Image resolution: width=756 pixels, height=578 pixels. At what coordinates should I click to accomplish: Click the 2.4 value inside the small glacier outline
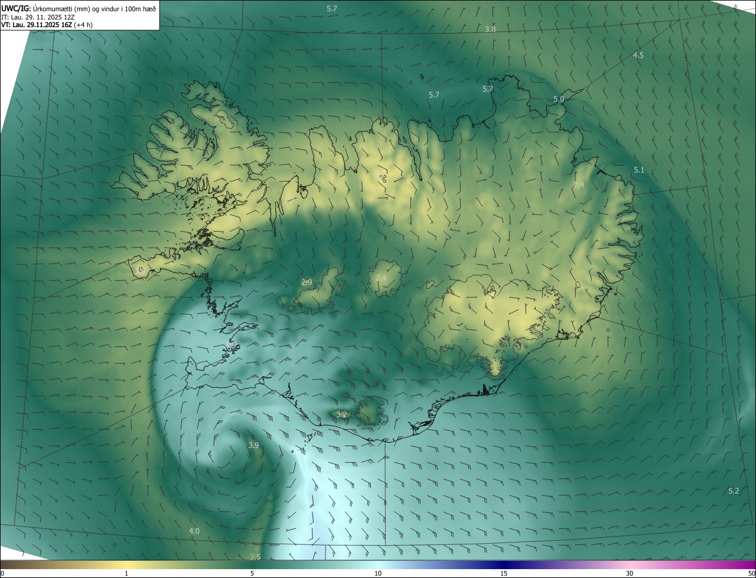[381, 278]
